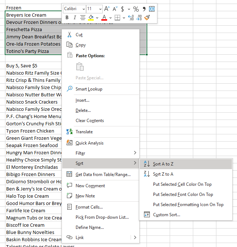This screenshot has width=237, height=247.
Task: Select the Fairlife Ice Cream cell
Action: [33, 211]
